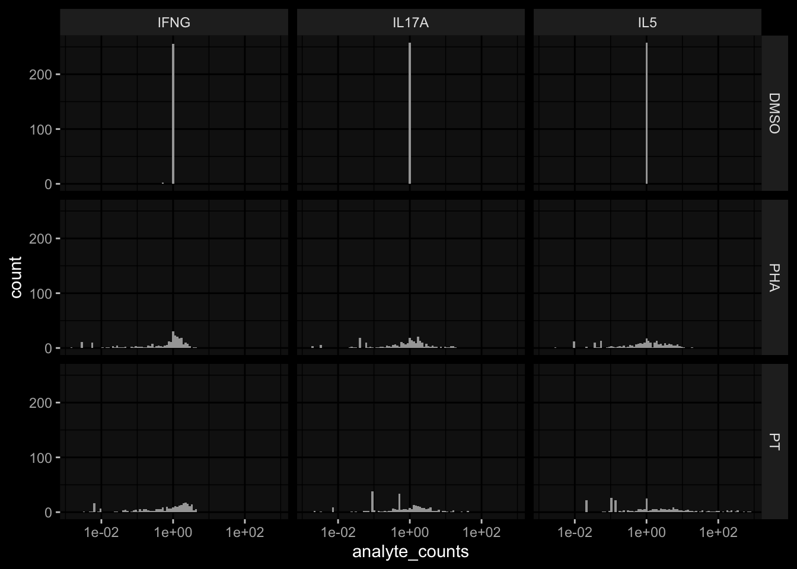Click the IL17A facet header

point(410,23)
